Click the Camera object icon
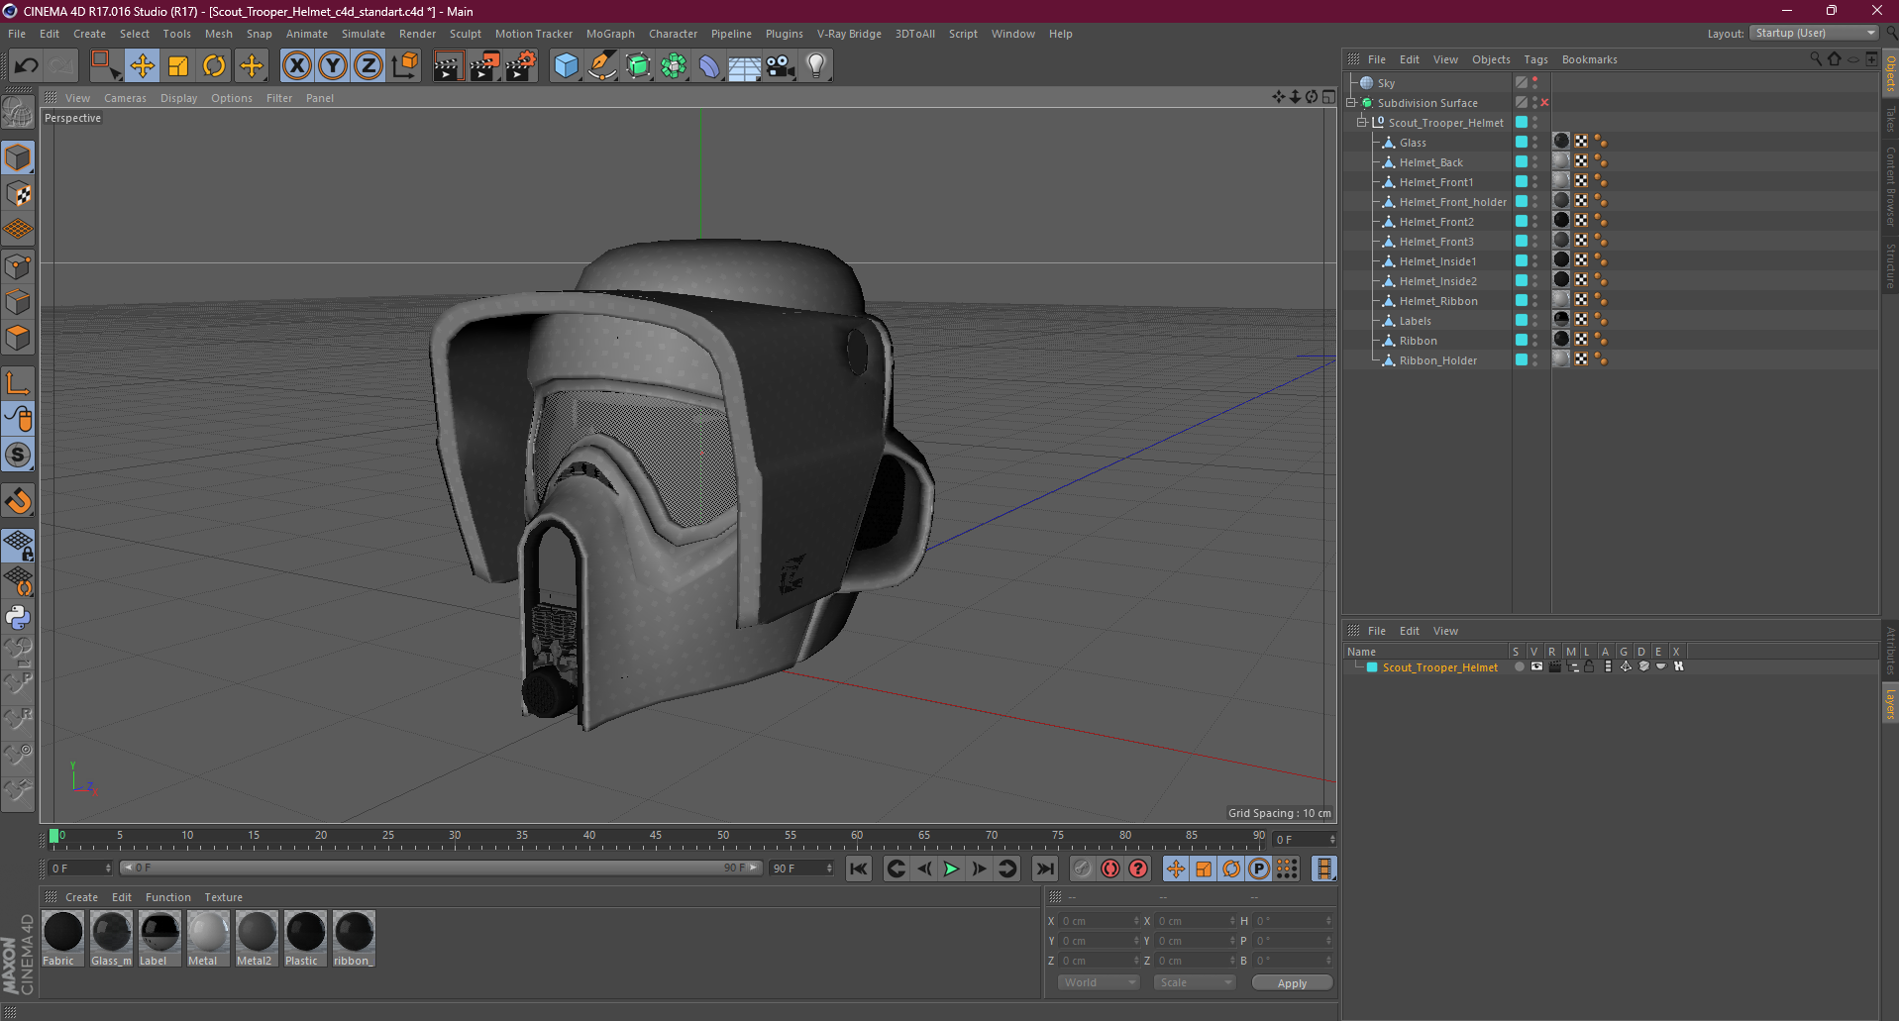 click(x=781, y=66)
